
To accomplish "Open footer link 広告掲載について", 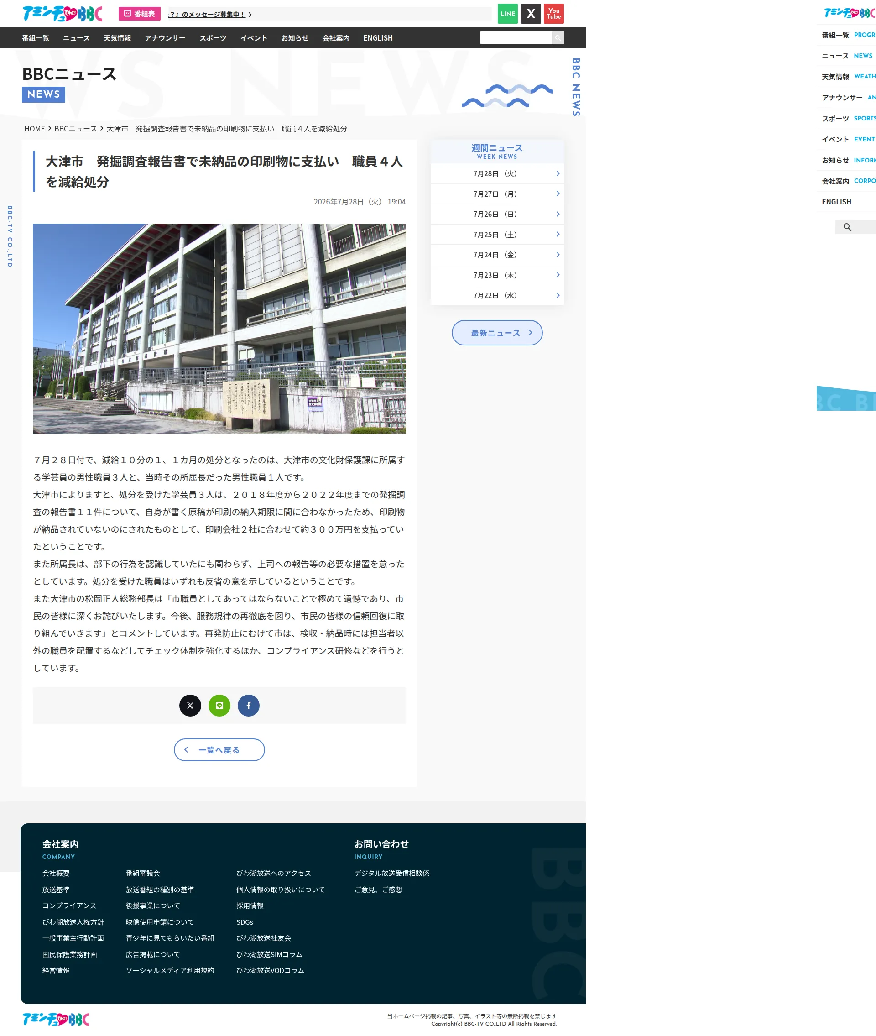I will point(153,954).
